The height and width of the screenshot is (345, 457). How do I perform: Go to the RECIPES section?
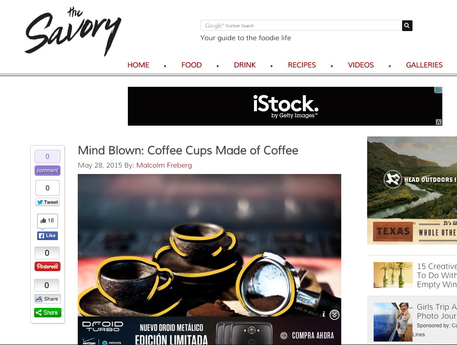tap(302, 65)
